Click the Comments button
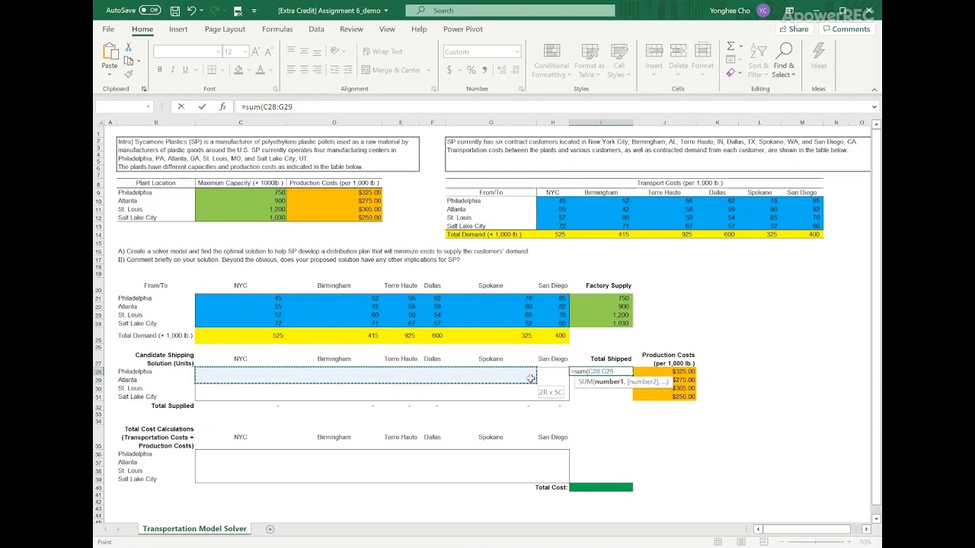Screen dimensions: 975x548 pyautogui.click(x=846, y=29)
